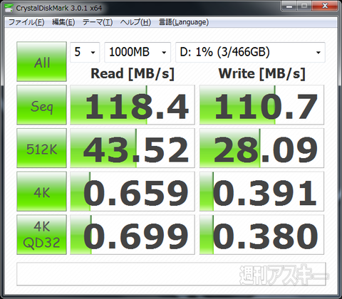Click the 512K read result 43.52
The height and width of the screenshot is (299, 342).
pos(133,148)
